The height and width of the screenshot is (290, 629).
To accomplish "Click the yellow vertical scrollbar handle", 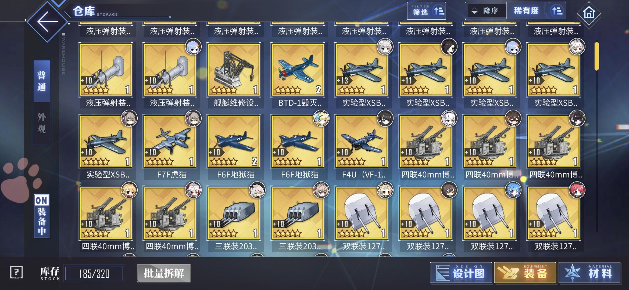I will coord(597,56).
